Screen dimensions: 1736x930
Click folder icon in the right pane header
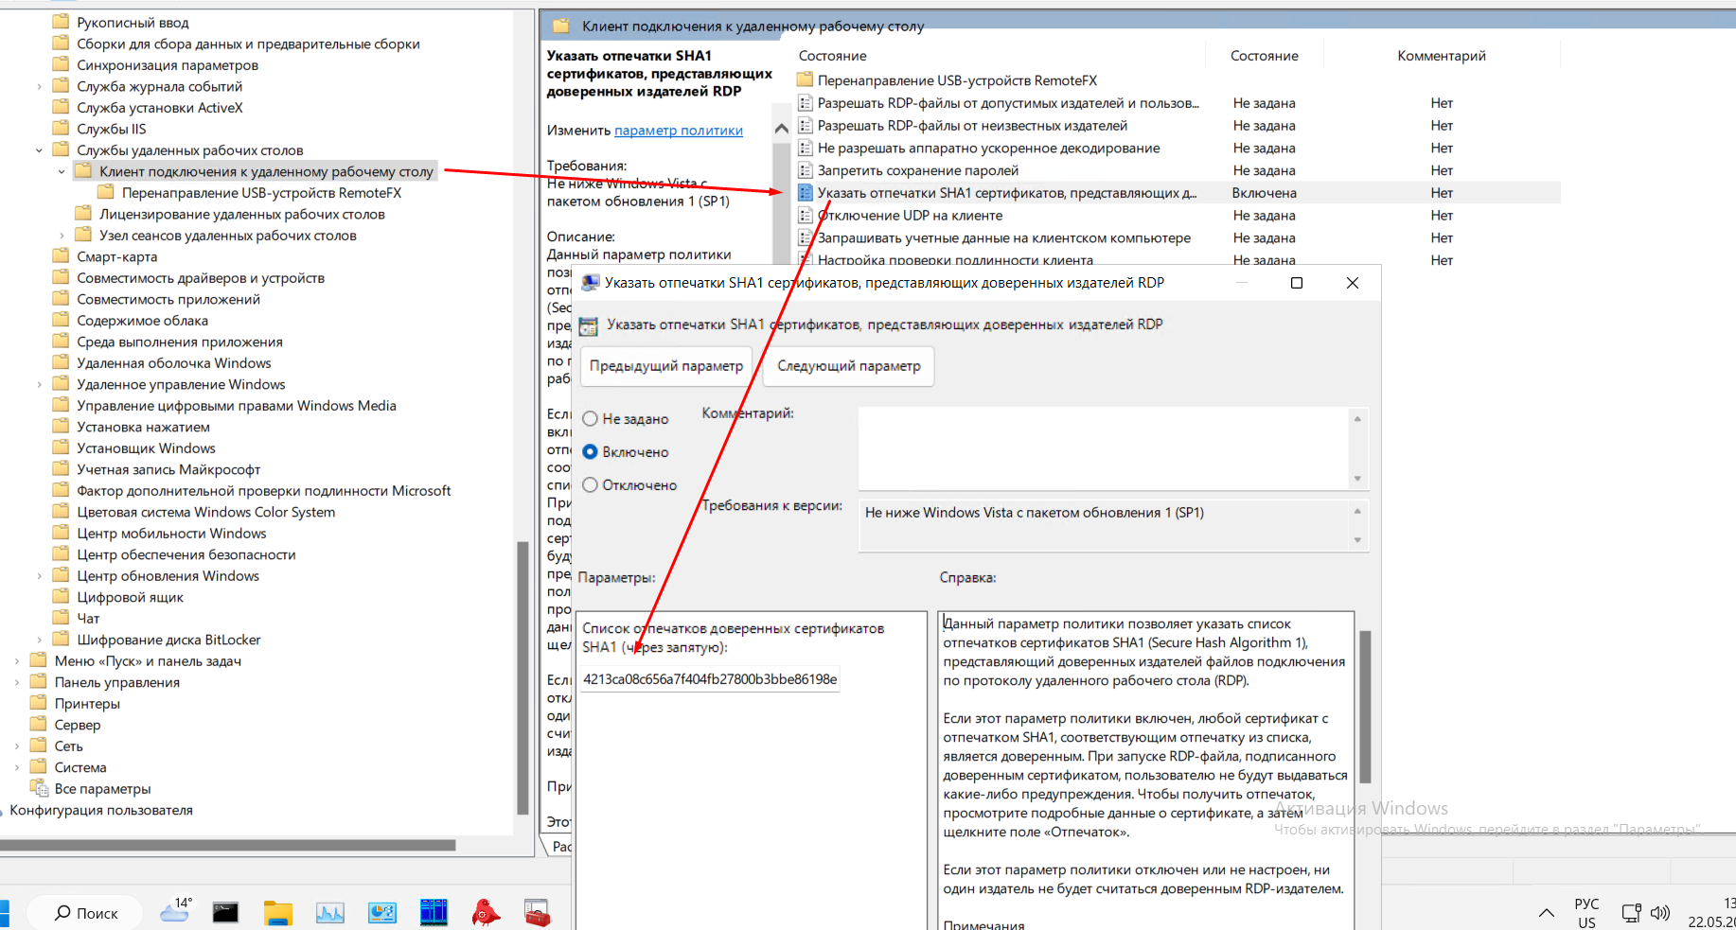pos(560,26)
